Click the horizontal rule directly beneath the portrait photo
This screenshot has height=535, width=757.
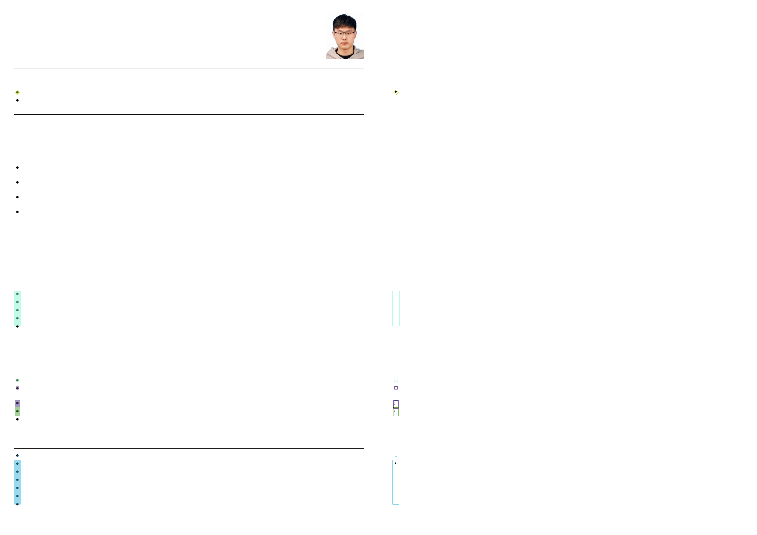click(189, 69)
